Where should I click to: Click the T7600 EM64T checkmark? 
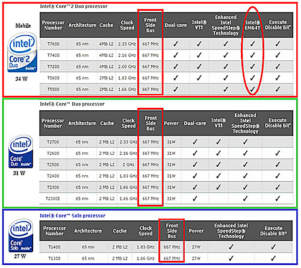click(252, 43)
